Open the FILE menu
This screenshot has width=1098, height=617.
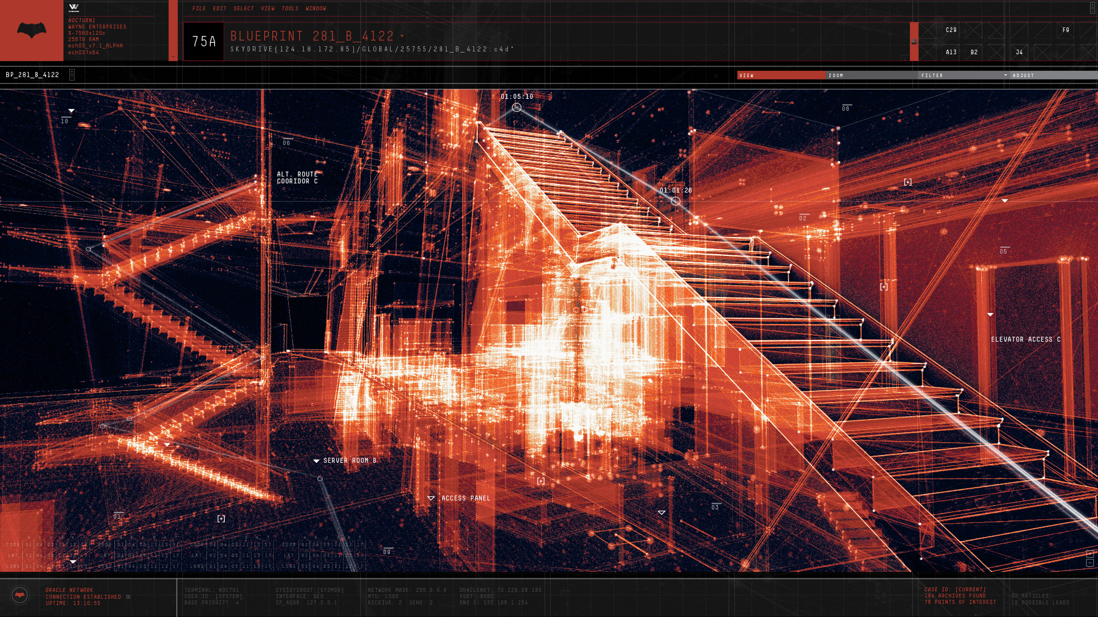(x=199, y=9)
